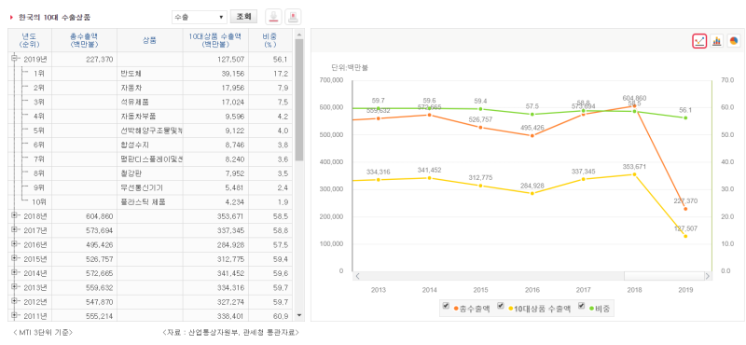Click the 2013 x-axis label

pyautogui.click(x=379, y=290)
